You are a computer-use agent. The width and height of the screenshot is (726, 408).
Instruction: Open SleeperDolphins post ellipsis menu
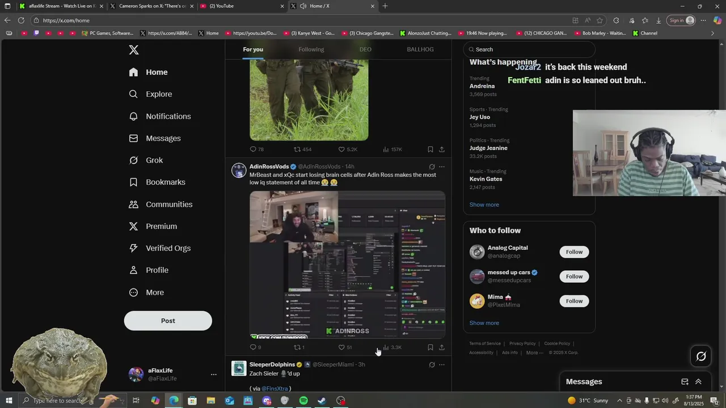pyautogui.click(x=442, y=365)
